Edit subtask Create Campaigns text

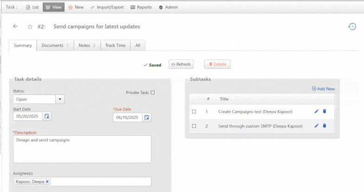point(316,112)
